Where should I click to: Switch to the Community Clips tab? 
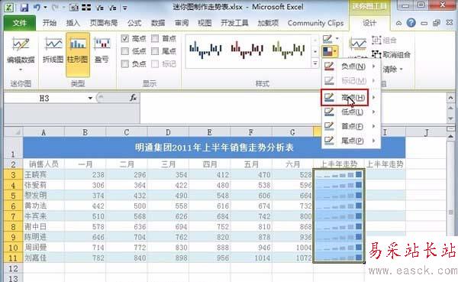click(315, 23)
